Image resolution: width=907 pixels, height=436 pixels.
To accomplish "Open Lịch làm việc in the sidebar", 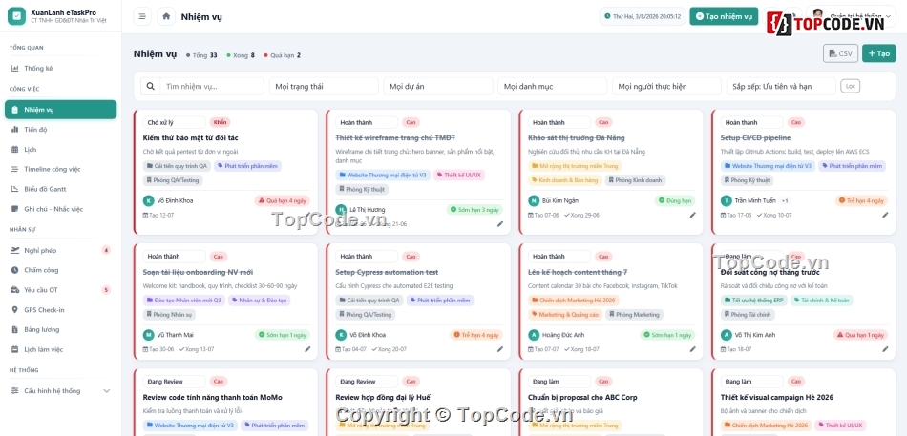I will tap(61, 349).
